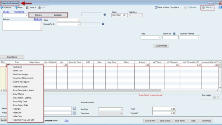Open the Journal view
The width and height of the screenshot is (222, 125).
(31, 8)
